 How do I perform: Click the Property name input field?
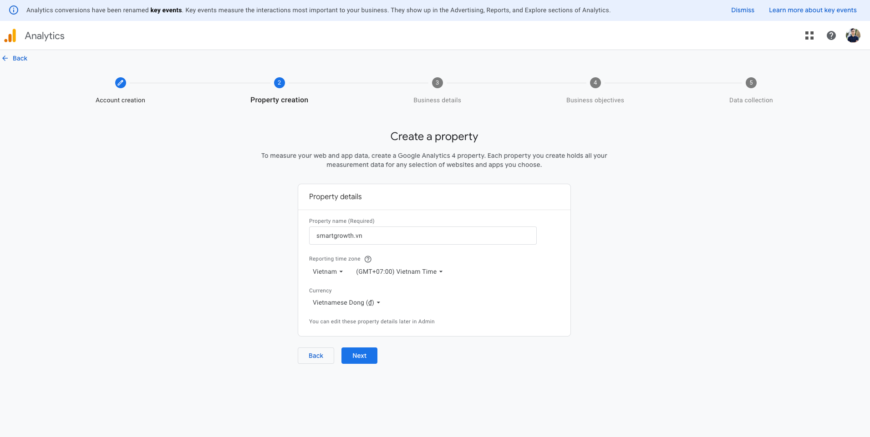click(x=422, y=236)
